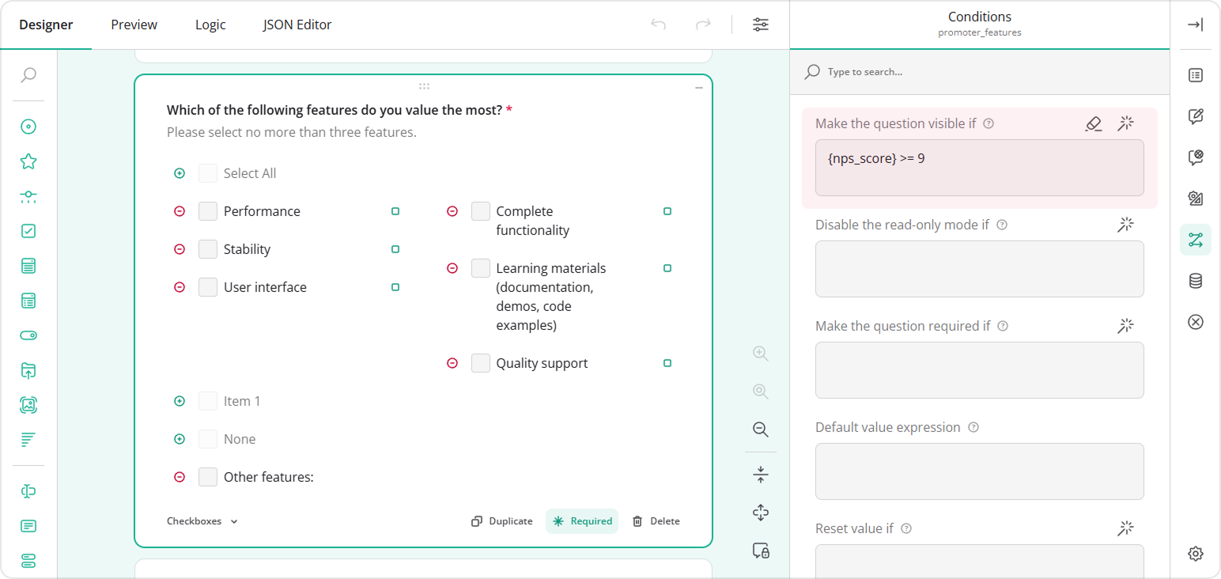Add a new Item 1 choice

pos(180,401)
